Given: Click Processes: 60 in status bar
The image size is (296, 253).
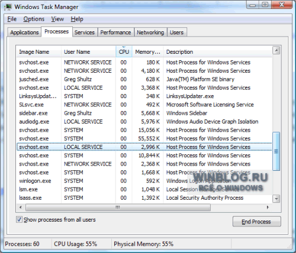Looking at the screenshot, I should (x=22, y=244).
